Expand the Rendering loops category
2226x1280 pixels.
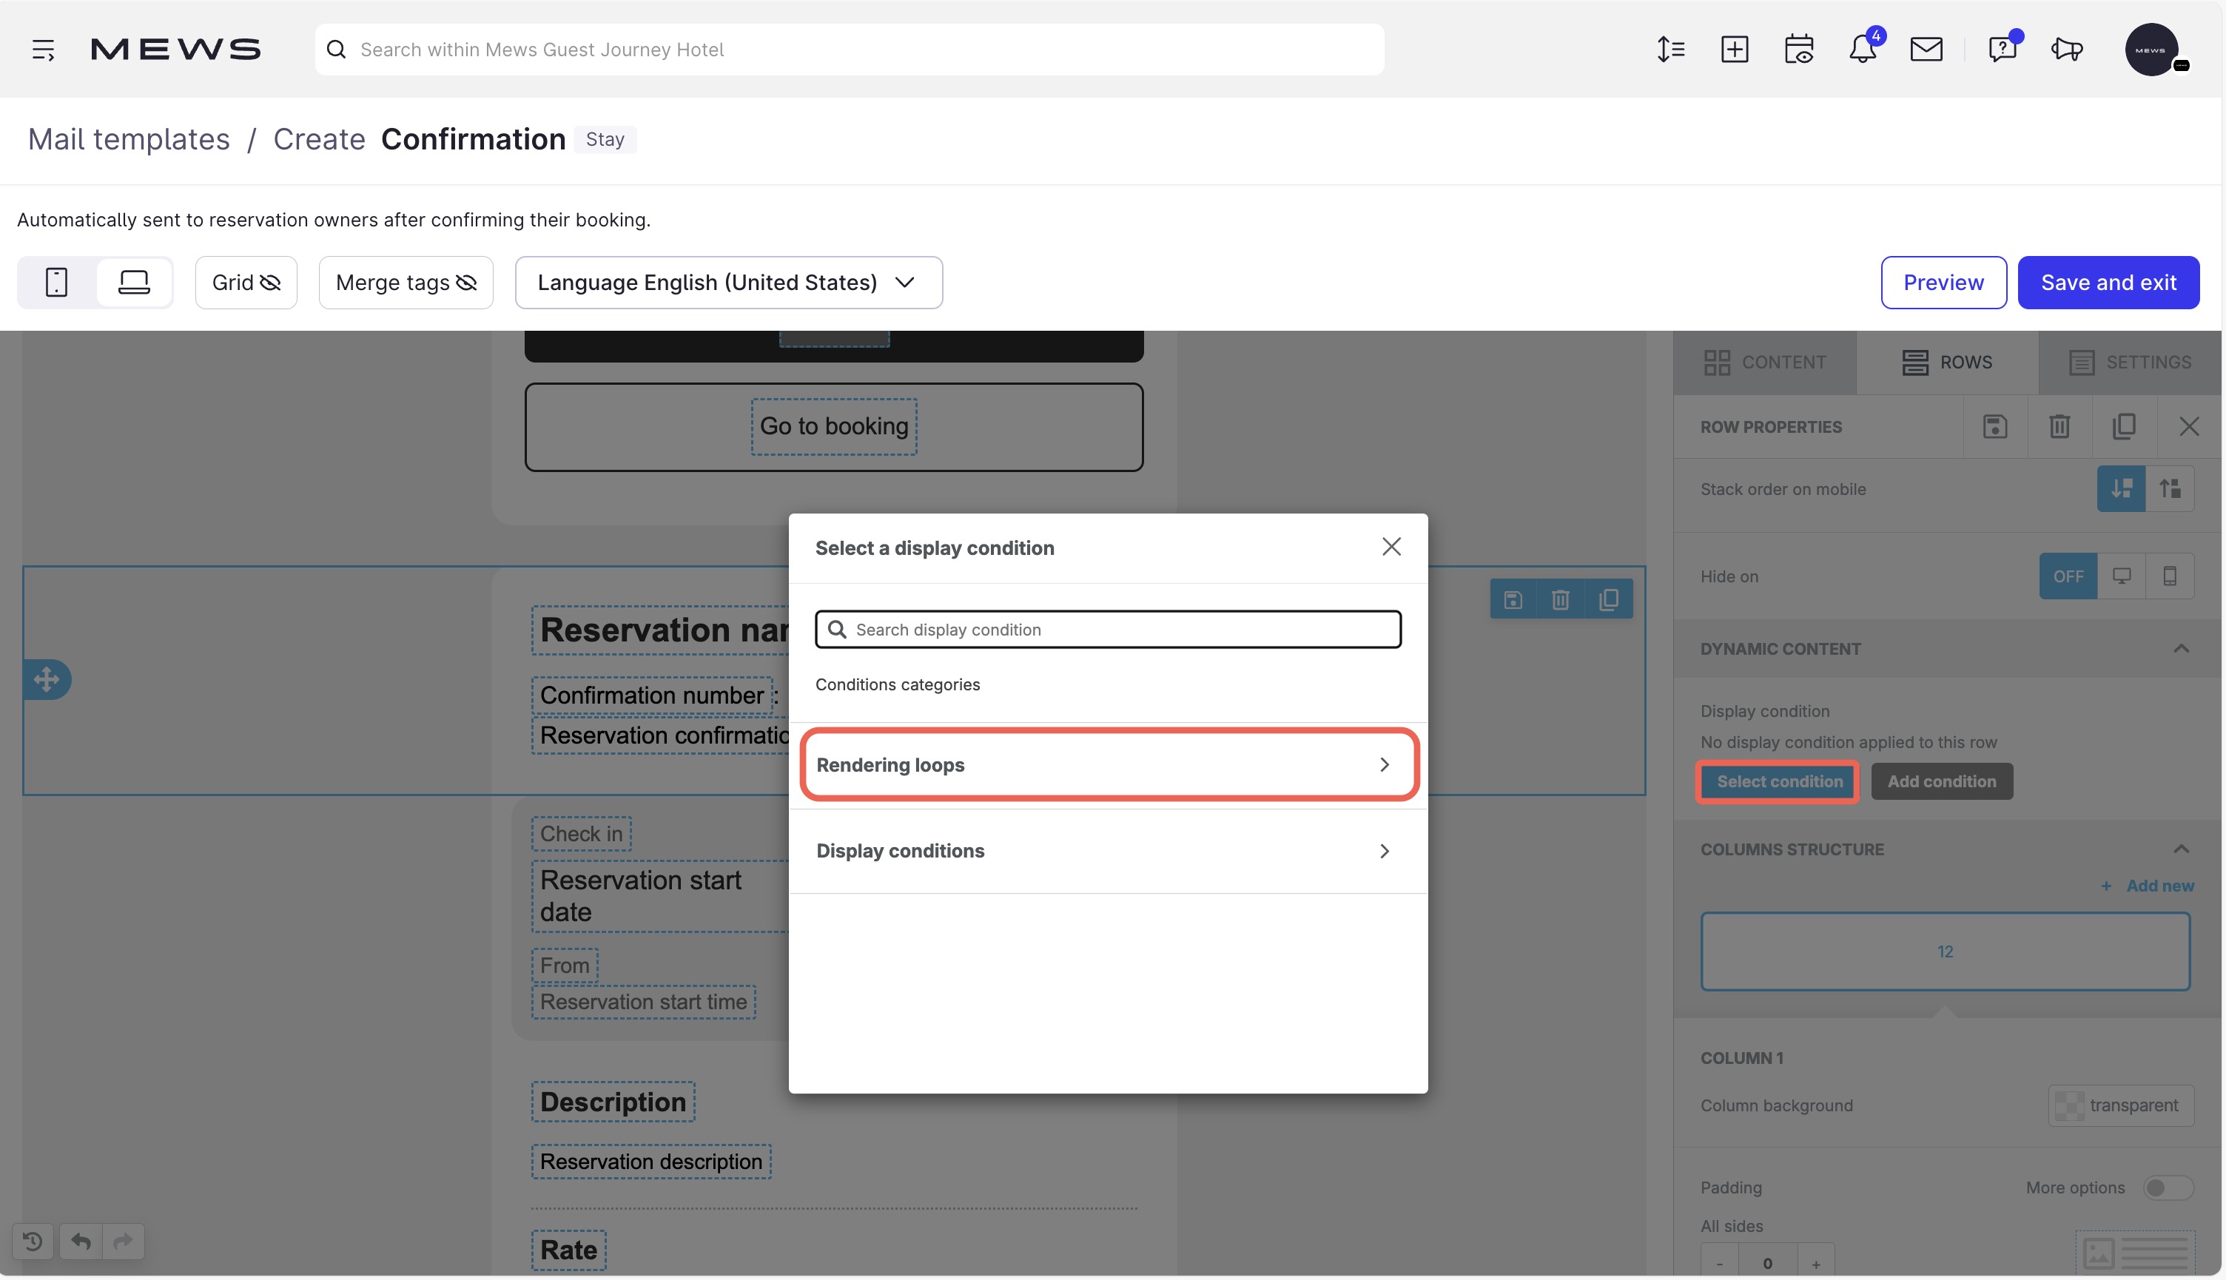coord(1108,765)
